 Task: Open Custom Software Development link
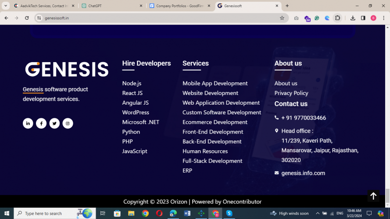[222, 113]
